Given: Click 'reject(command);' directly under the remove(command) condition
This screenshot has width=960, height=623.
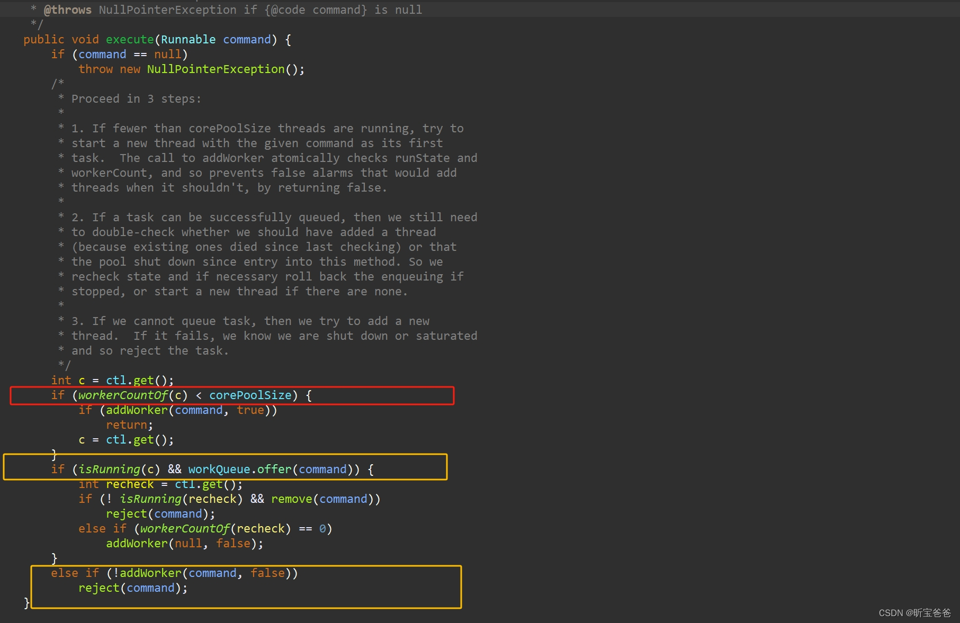Looking at the screenshot, I should point(160,514).
